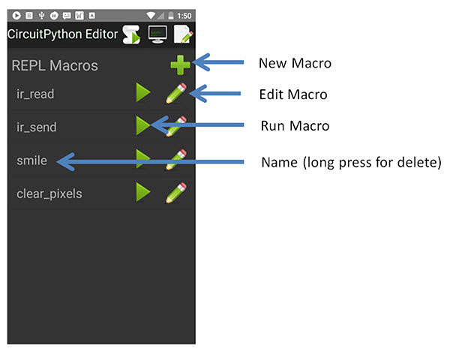Run the clear_pixels macro

pyautogui.click(x=143, y=193)
